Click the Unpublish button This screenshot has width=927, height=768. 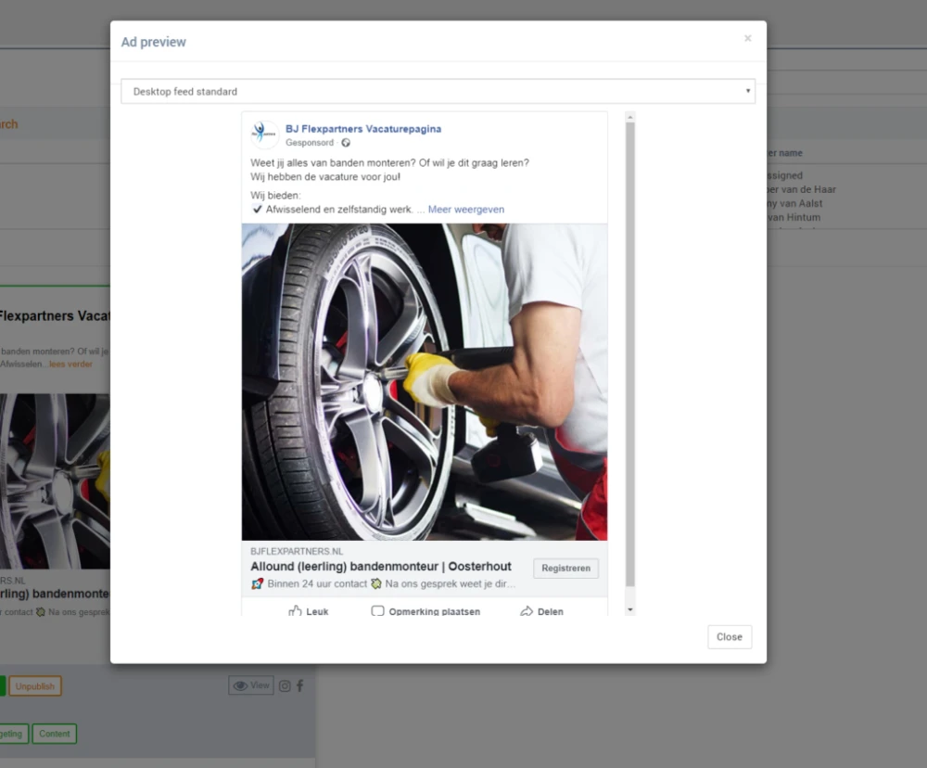tap(35, 686)
